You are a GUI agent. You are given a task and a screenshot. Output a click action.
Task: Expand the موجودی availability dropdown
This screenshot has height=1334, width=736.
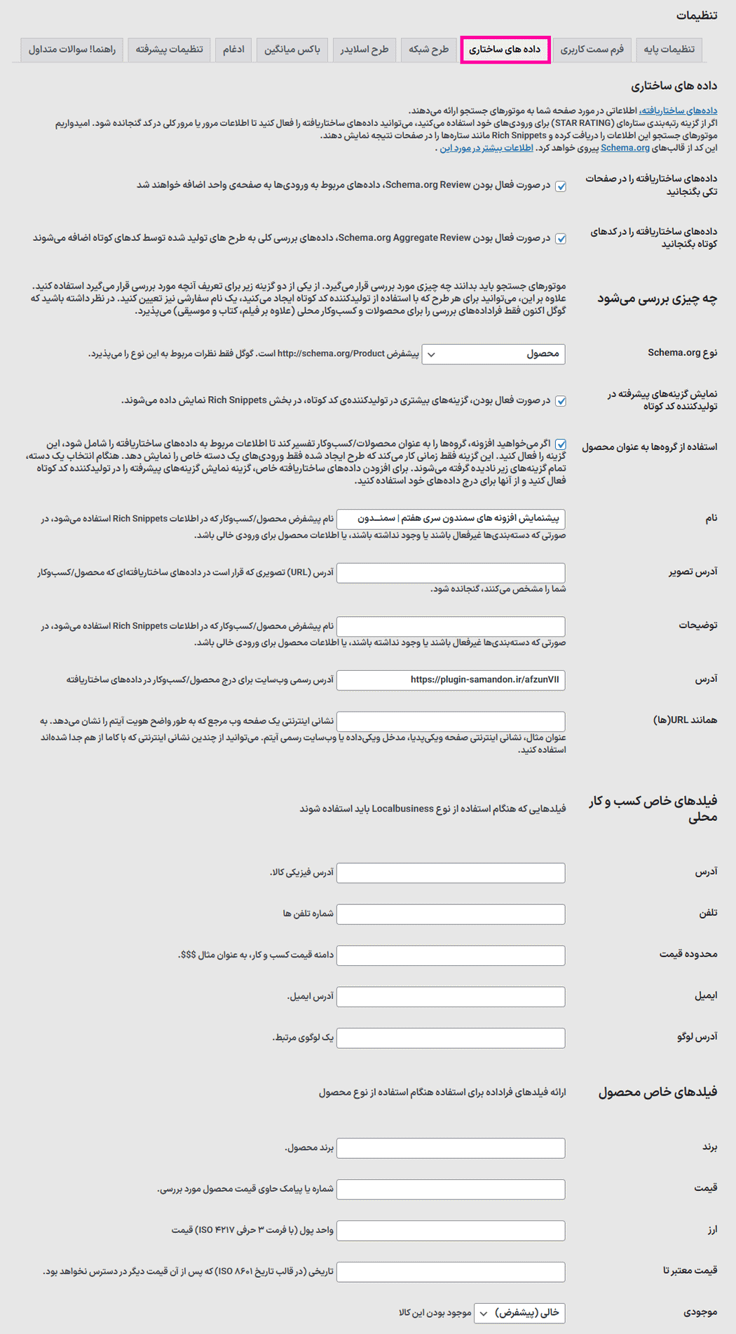(519, 1313)
